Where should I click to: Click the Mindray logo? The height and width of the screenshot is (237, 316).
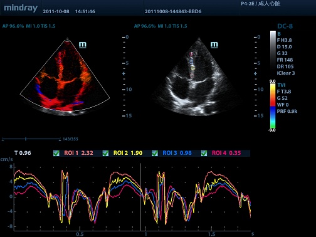[x=21, y=8]
